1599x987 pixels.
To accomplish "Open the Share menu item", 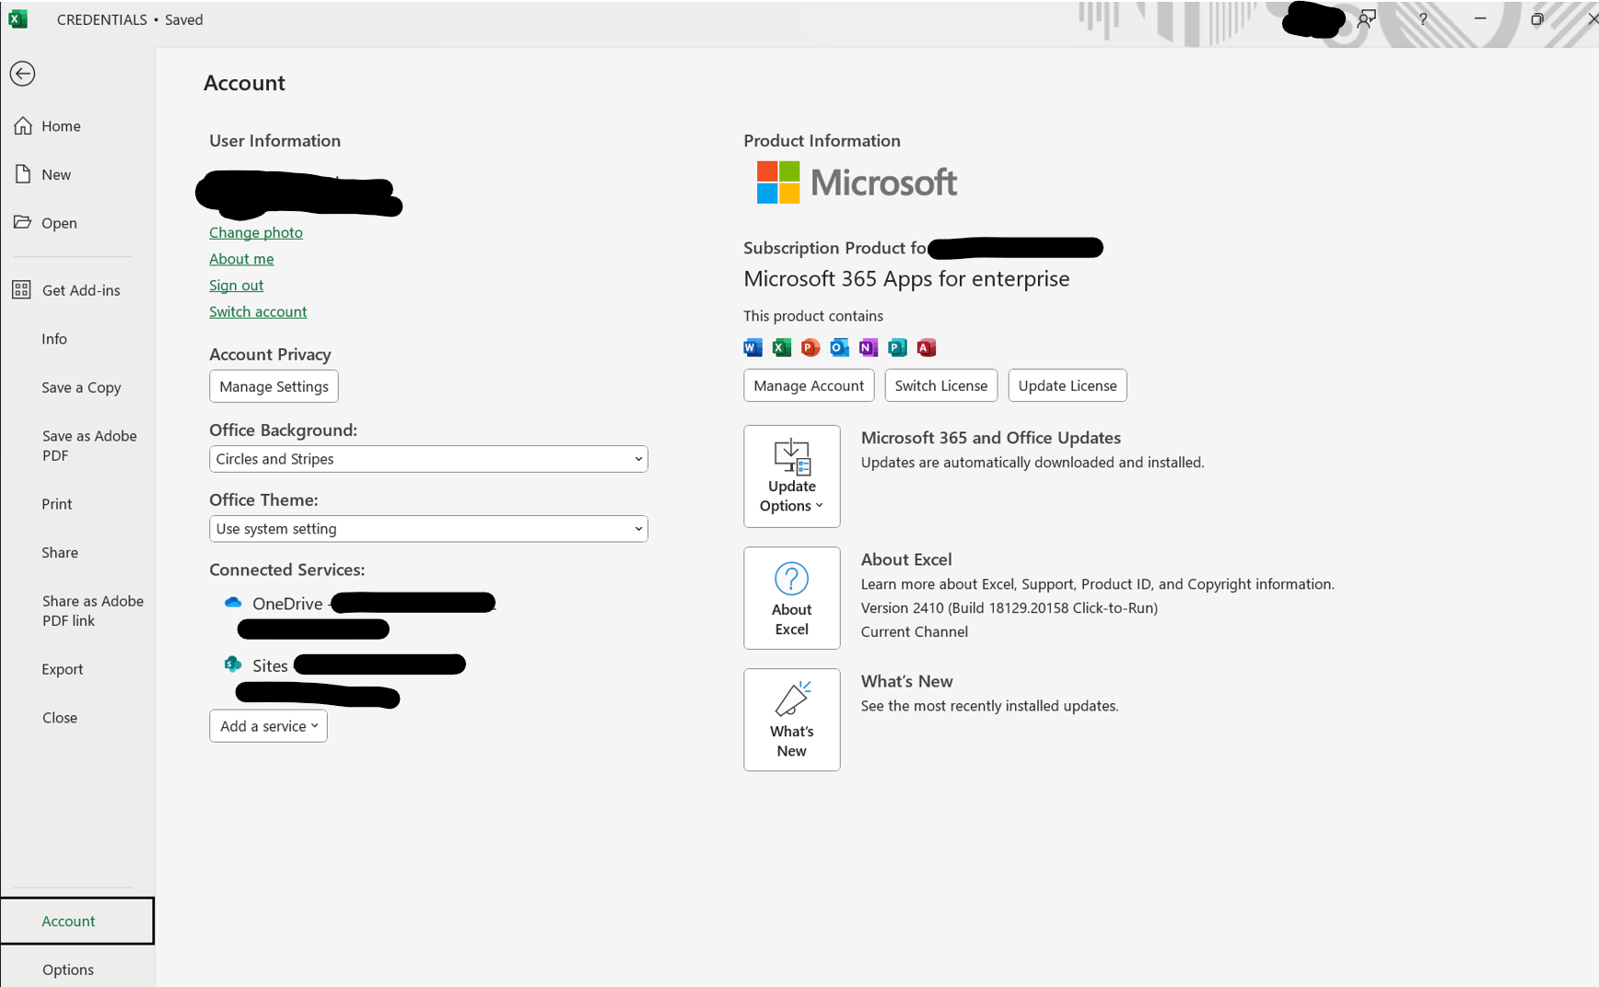I will tap(60, 553).
